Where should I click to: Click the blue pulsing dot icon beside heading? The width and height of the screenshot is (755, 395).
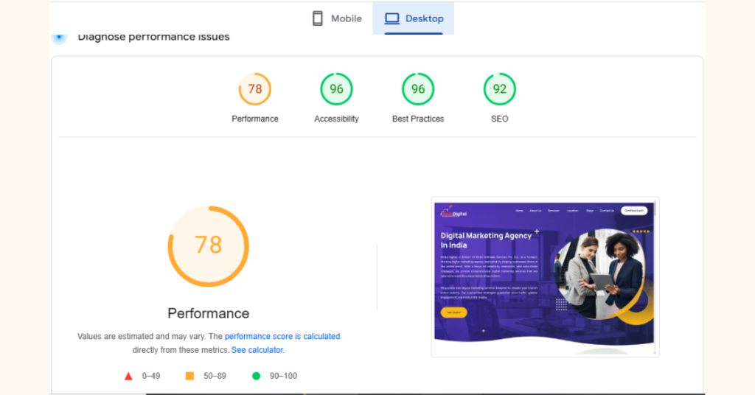click(x=59, y=37)
